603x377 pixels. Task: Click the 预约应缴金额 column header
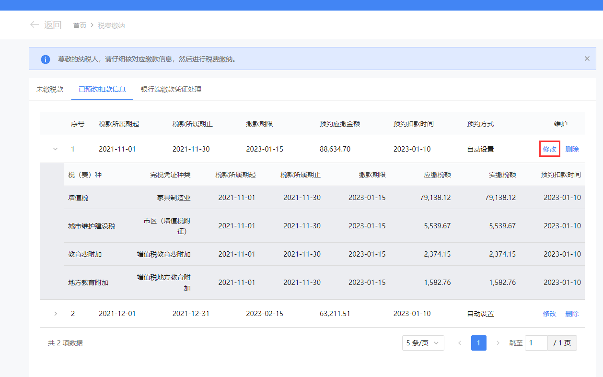click(340, 124)
